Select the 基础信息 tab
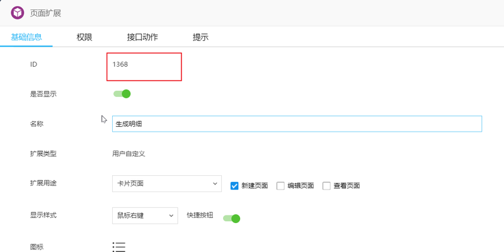The image size is (504, 252). pyautogui.click(x=26, y=37)
